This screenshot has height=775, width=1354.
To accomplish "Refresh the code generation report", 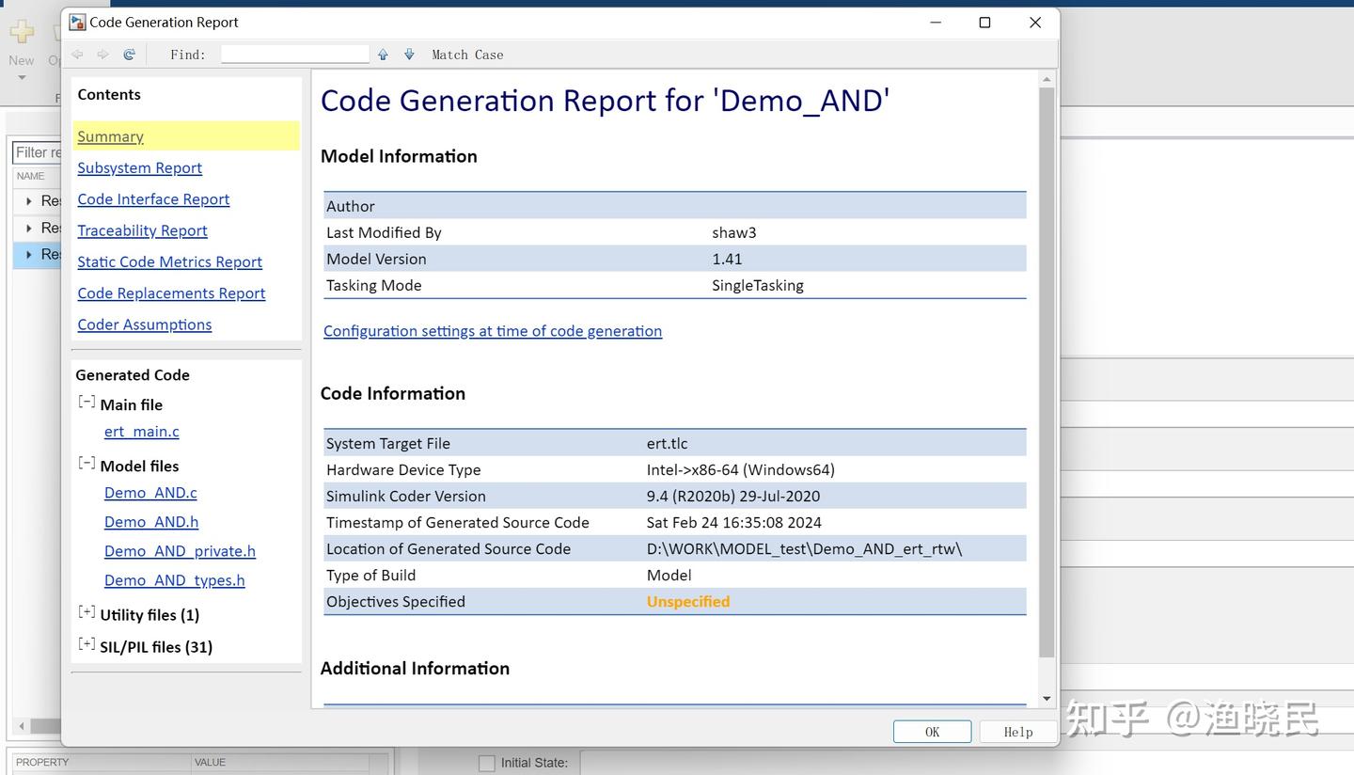I will click(x=129, y=55).
